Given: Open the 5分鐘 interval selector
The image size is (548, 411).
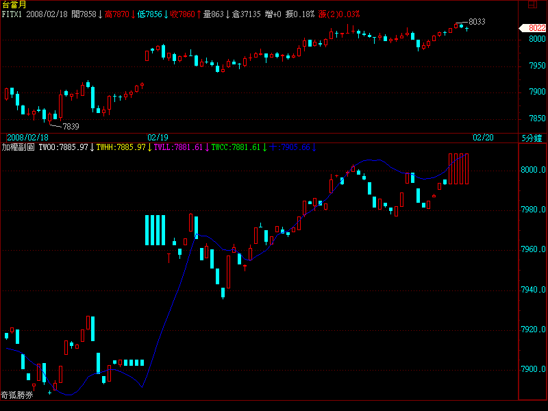Looking at the screenshot, I should (x=532, y=138).
